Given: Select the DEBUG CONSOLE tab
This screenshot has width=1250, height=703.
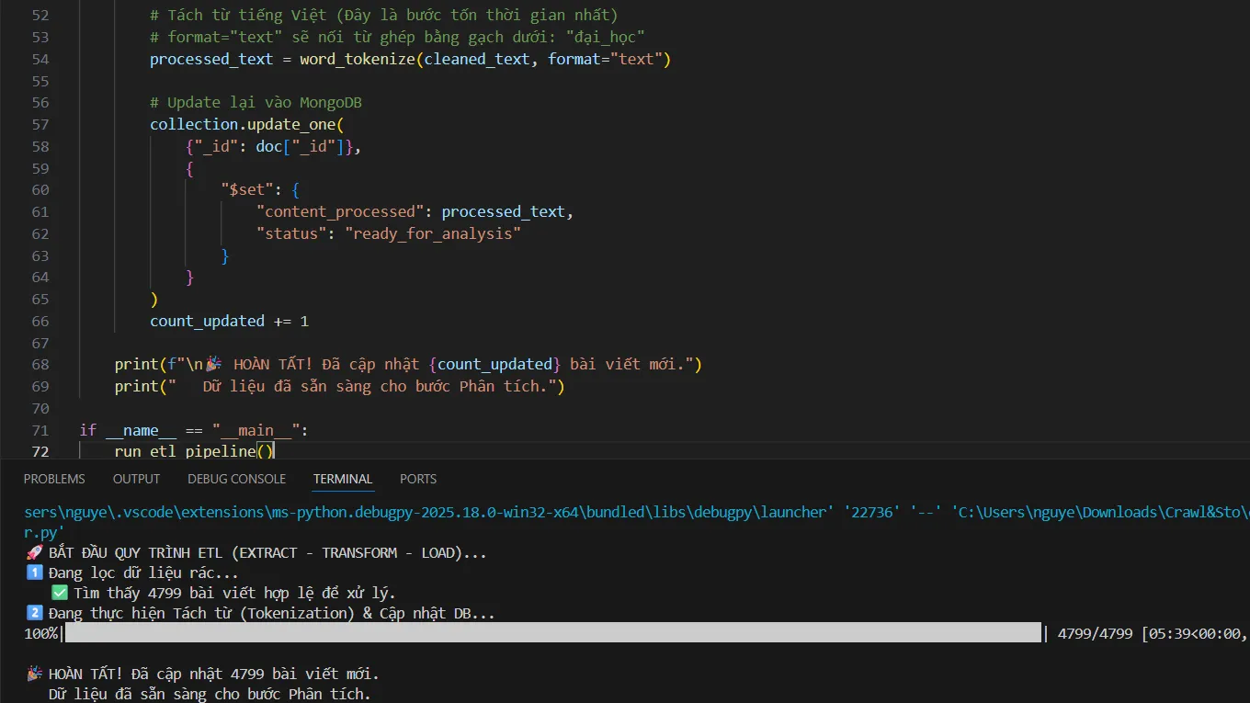Looking at the screenshot, I should (x=236, y=479).
